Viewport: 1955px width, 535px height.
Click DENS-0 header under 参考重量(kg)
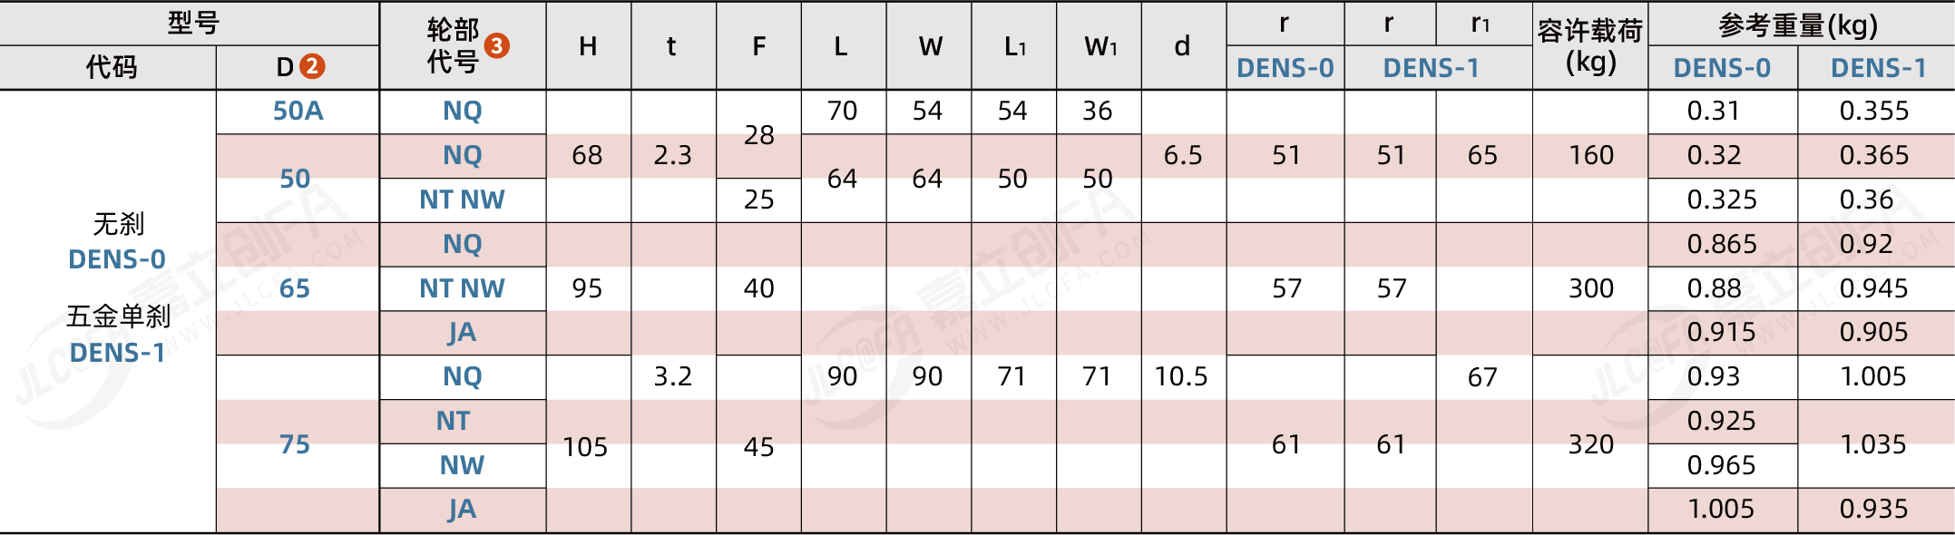coord(1721,68)
